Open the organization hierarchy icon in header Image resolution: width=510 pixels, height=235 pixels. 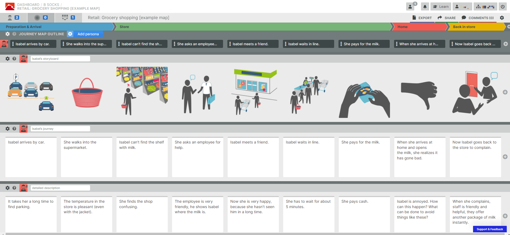click(x=486, y=7)
